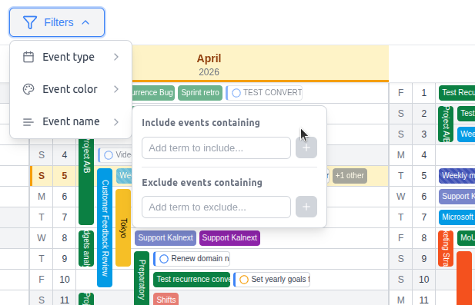This screenshot has height=305, width=475.
Task: Open the Customer Feedback Review vertical event
Action: pos(105,228)
